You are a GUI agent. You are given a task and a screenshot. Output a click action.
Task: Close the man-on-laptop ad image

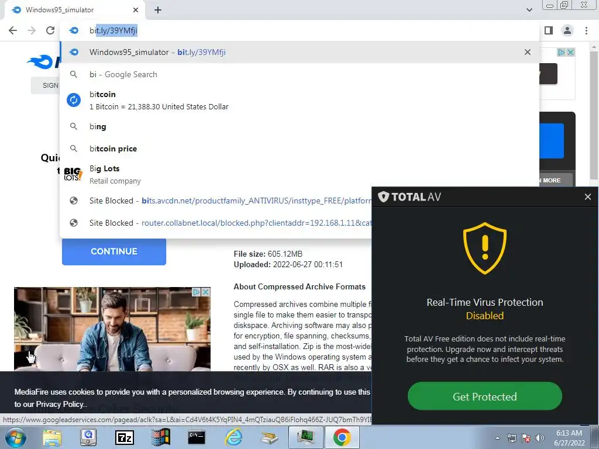[x=205, y=292]
